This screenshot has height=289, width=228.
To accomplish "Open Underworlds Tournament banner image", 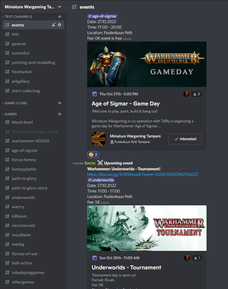I will tap(147, 228).
